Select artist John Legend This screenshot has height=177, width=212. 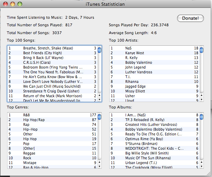tap(155, 67)
